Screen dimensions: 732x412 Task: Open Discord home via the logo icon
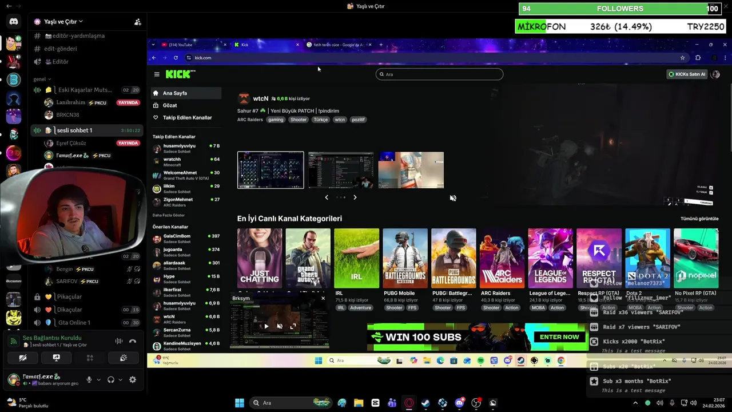pyautogui.click(x=14, y=22)
